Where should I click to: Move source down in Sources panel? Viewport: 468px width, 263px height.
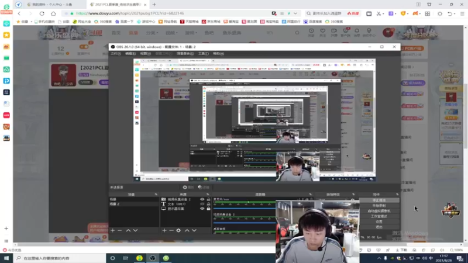point(194,230)
